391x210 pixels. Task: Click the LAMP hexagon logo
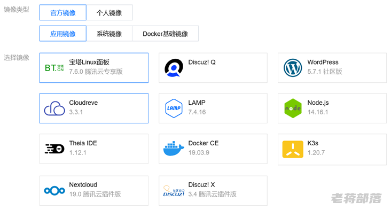(174, 108)
